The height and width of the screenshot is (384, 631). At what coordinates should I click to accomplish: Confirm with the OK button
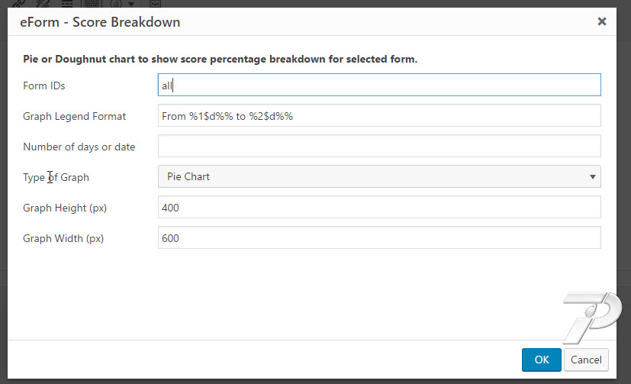(541, 360)
